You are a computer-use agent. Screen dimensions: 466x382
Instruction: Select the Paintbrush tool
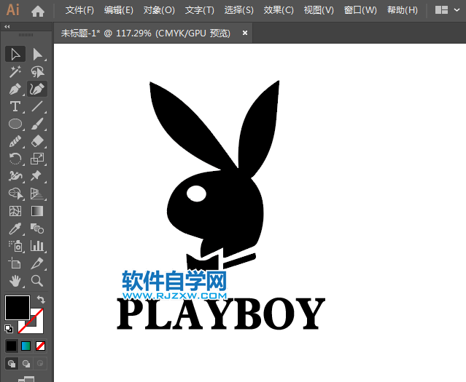[x=37, y=124]
